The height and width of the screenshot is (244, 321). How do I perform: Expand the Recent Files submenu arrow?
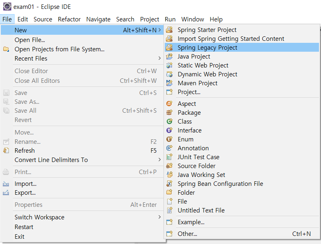point(159,59)
